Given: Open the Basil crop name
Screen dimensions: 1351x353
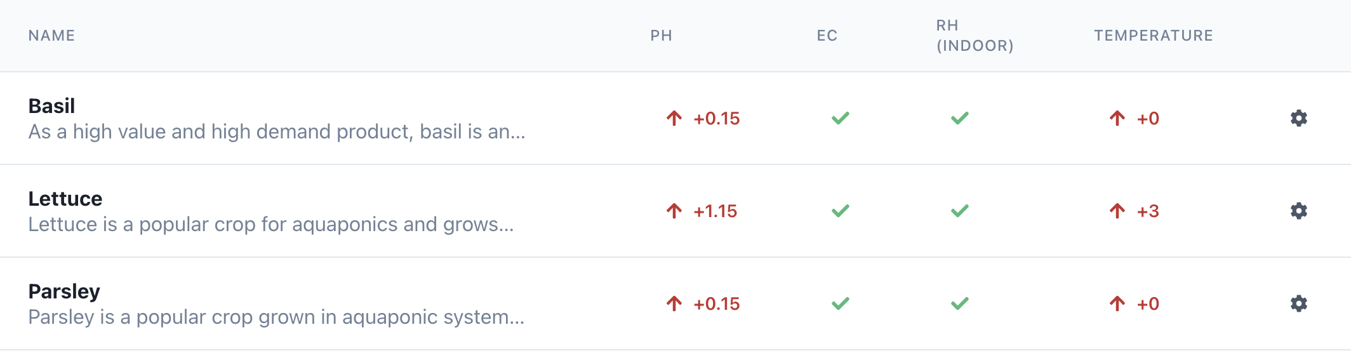Looking at the screenshot, I should point(51,105).
